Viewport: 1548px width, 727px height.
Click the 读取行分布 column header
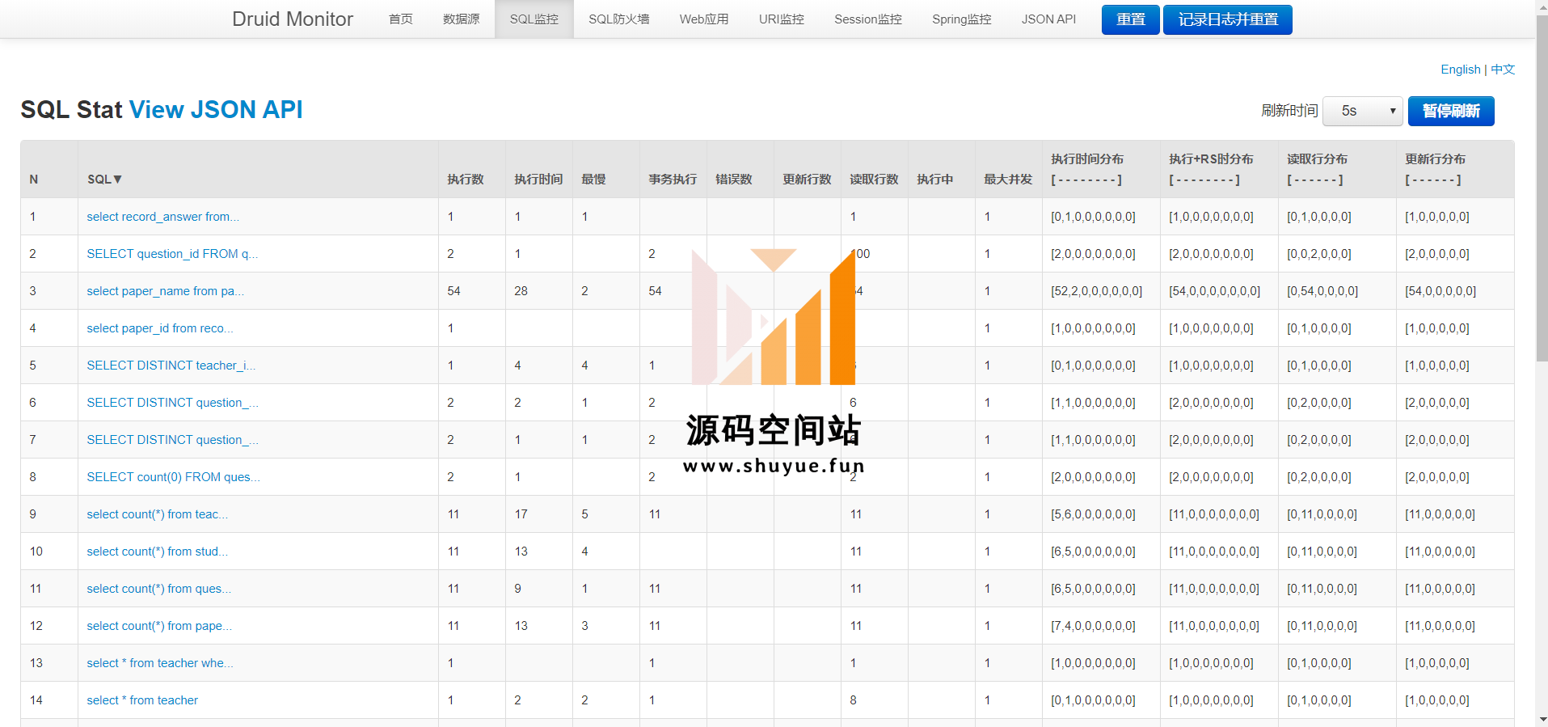1317,159
